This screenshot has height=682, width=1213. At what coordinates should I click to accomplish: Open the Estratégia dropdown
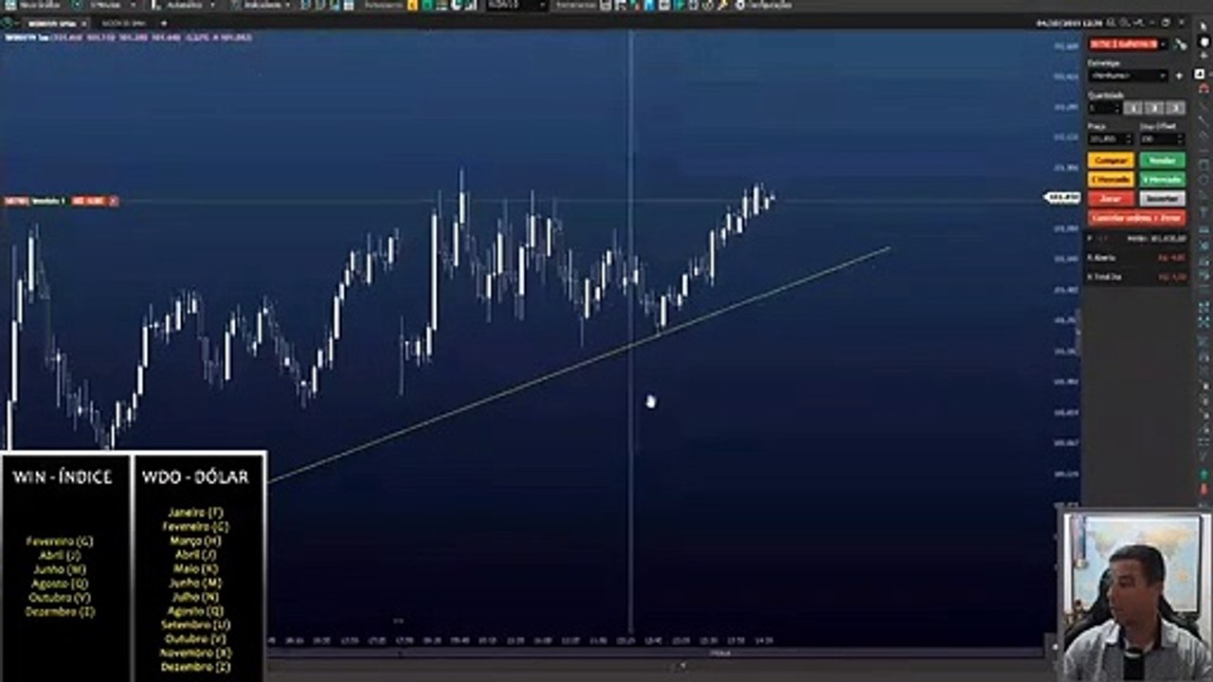tap(1128, 76)
